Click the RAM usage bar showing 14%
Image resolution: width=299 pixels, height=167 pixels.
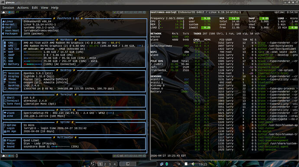pyautogui.click(x=33, y=52)
